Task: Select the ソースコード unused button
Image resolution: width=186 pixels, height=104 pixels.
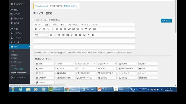Action: pyautogui.click(x=128, y=73)
